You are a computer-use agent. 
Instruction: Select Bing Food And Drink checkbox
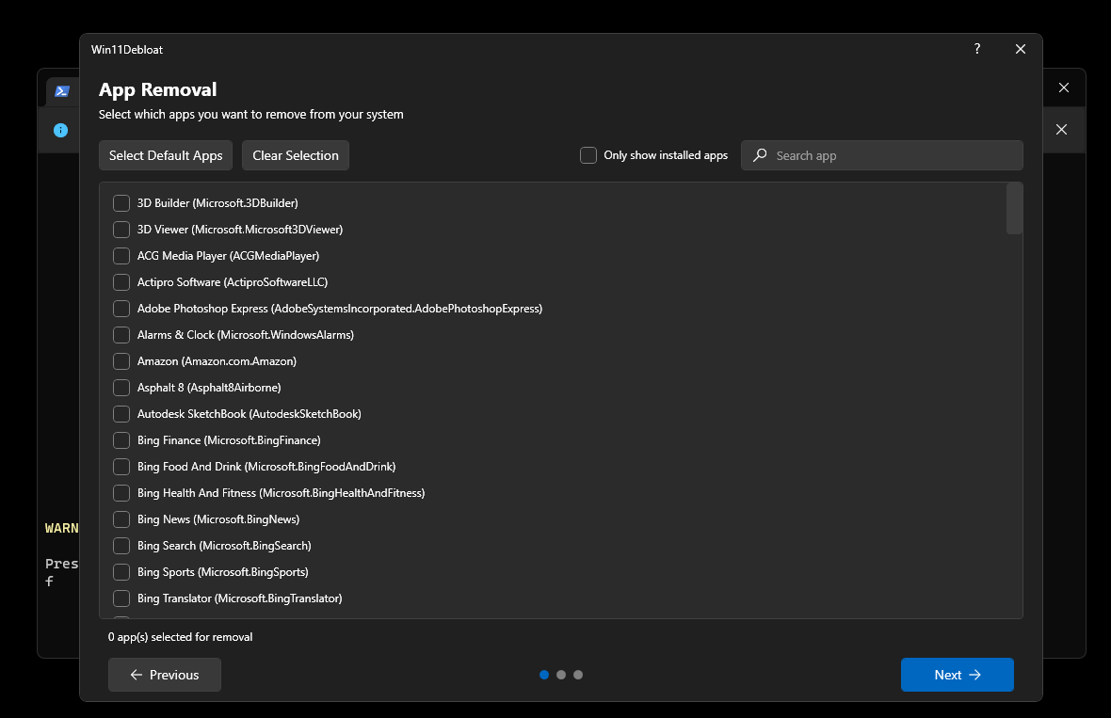121,467
